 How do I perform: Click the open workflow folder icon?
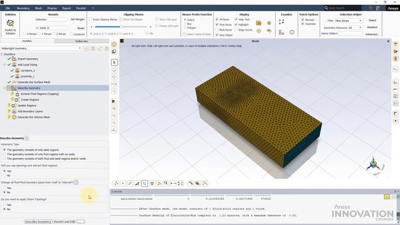pyautogui.click(x=86, y=48)
